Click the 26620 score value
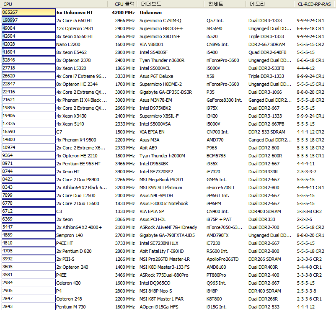This screenshot has height=311, width=336. 9,76
